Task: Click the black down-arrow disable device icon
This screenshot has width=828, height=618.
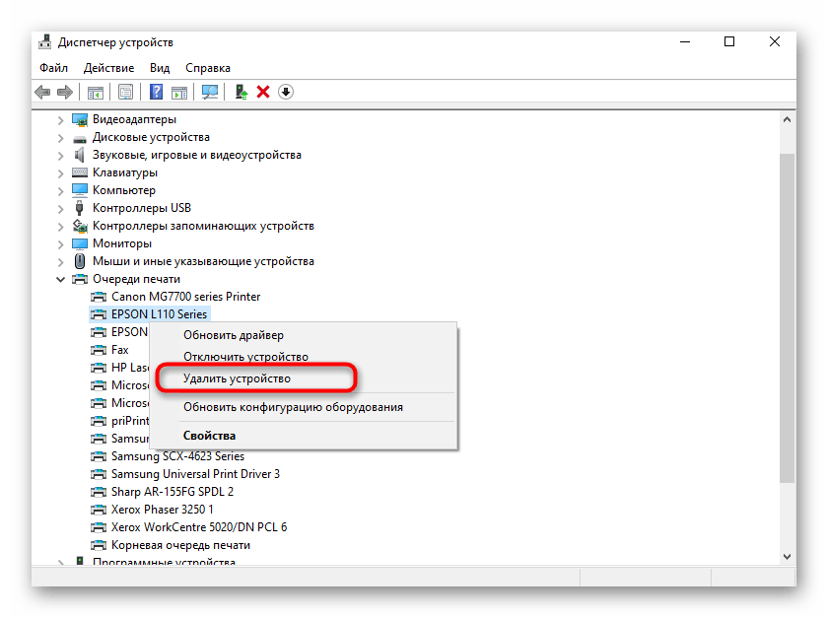Action: (286, 92)
